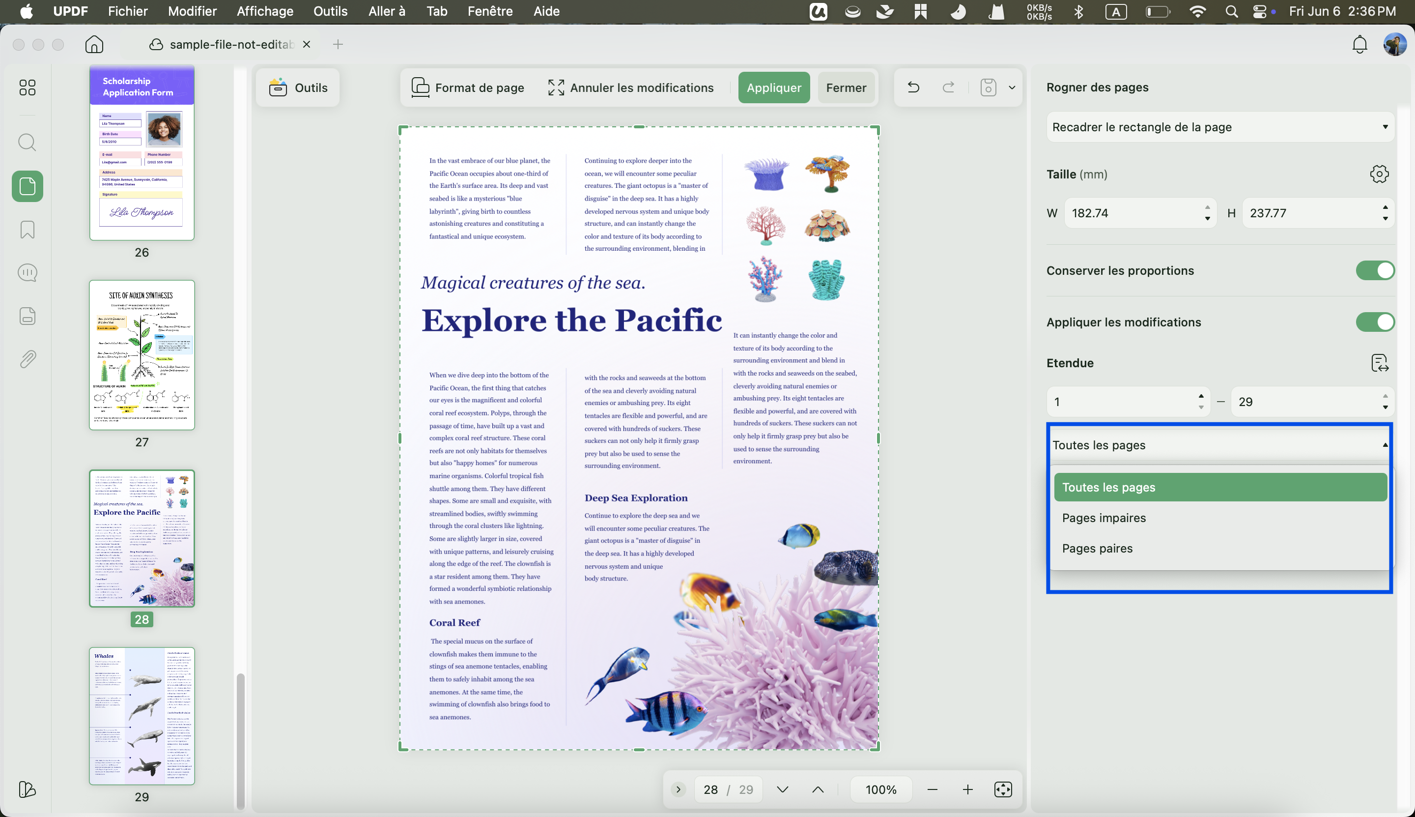Click the save icon in toolbar
The image size is (1415, 817).
[988, 88]
